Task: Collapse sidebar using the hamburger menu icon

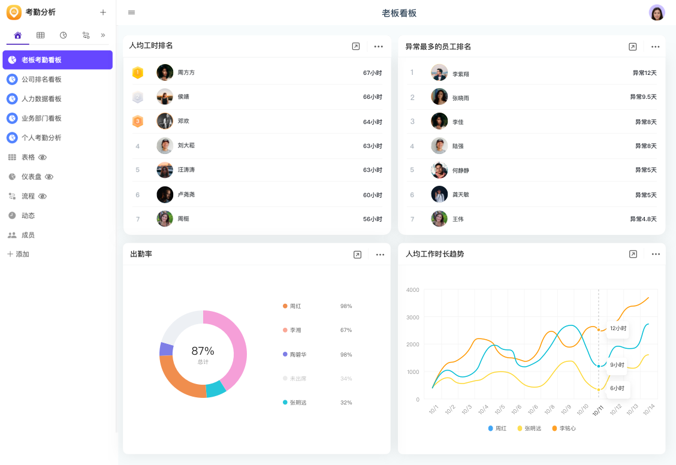Action: point(132,13)
